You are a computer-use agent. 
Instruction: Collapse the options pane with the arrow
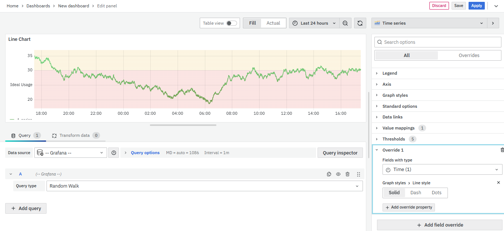tap(493, 23)
